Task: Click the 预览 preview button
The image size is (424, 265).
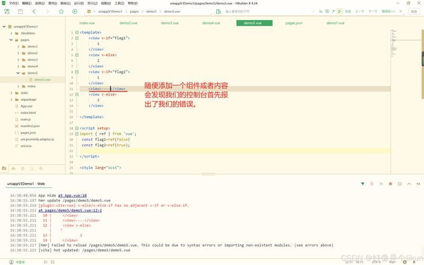Action: (x=414, y=11)
